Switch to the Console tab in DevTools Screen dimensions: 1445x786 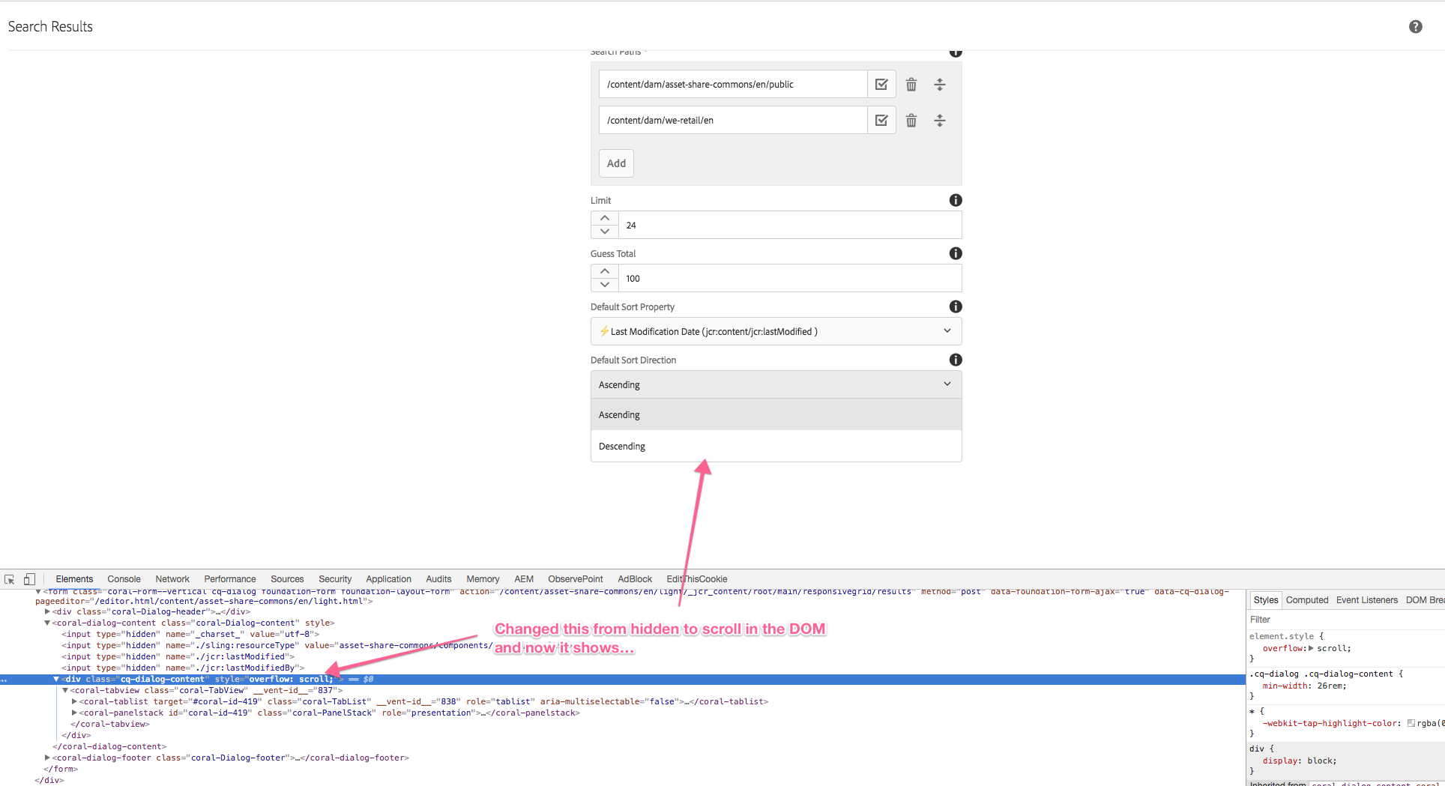(123, 578)
